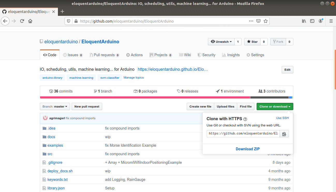Open page actions three-dot menu
Screen dimensions: 336x192
point(251,21)
